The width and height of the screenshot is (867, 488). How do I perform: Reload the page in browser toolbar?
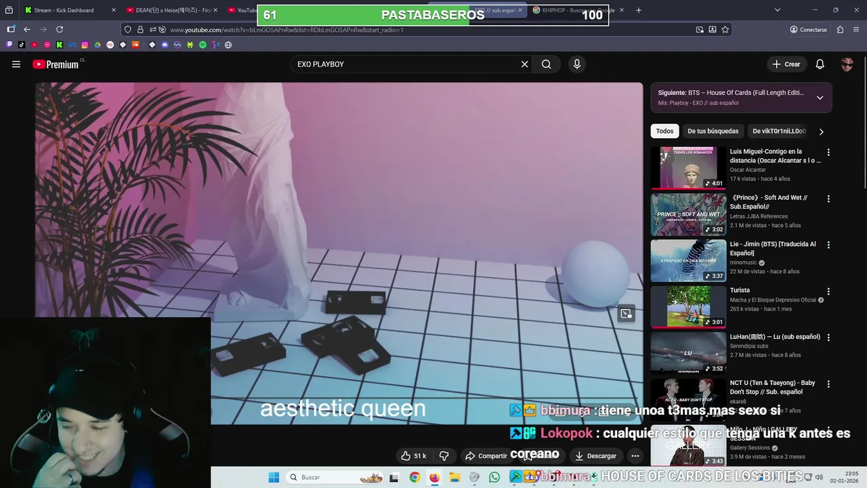pos(60,29)
